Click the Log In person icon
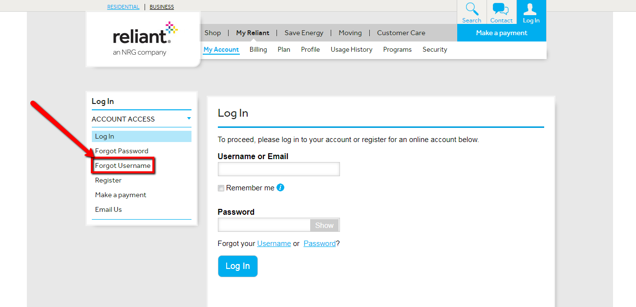Viewport: 636px width, 307px height. [530, 12]
